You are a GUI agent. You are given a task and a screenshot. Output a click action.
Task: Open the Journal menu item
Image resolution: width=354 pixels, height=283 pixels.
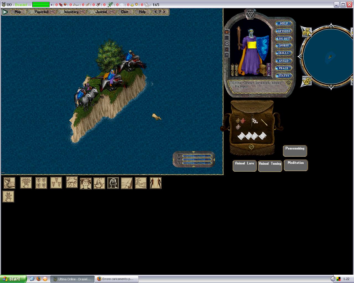point(101,12)
